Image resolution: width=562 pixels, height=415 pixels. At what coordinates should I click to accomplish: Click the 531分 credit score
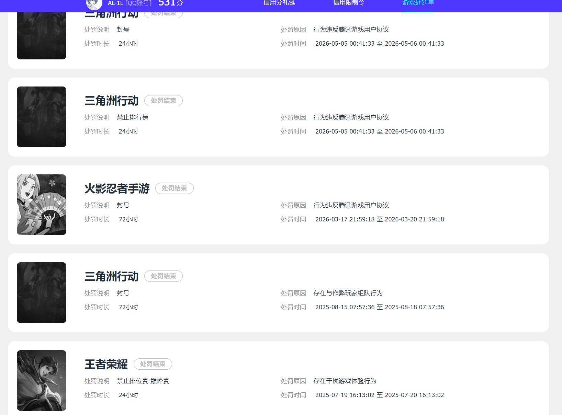[171, 3]
